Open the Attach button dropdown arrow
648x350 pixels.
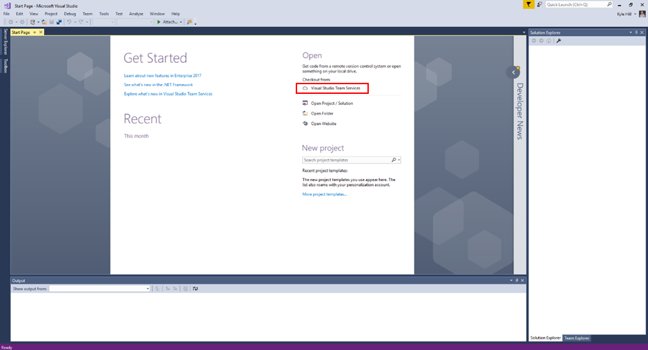(x=181, y=22)
